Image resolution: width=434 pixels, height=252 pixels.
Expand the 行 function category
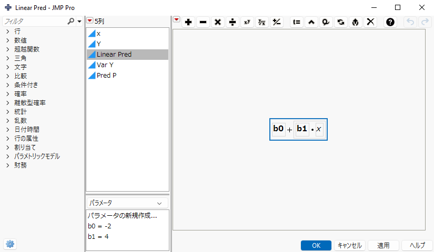tap(8, 31)
